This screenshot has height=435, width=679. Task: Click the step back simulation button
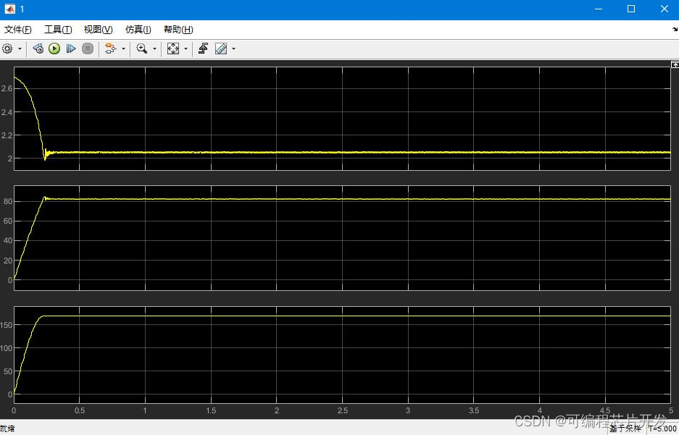point(38,49)
